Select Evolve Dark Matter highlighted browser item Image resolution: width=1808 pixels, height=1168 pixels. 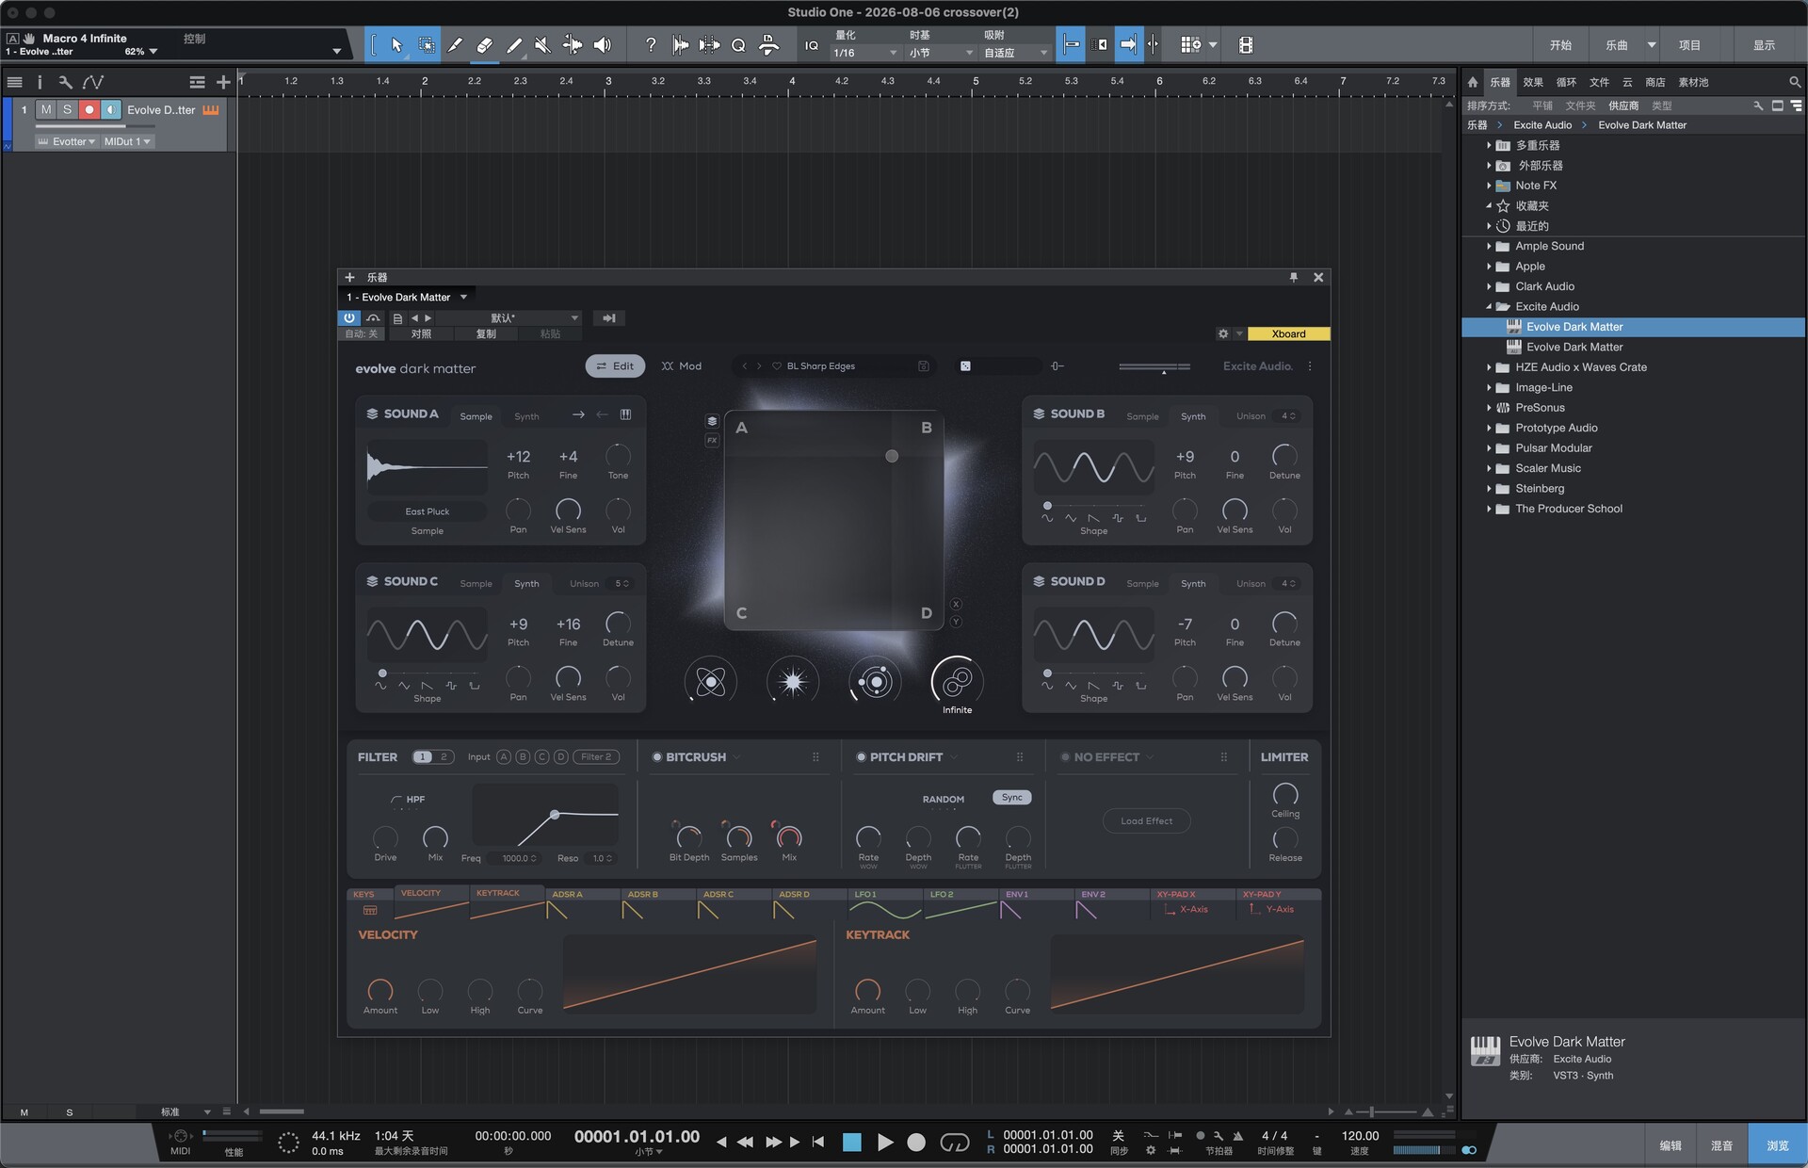coord(1633,327)
